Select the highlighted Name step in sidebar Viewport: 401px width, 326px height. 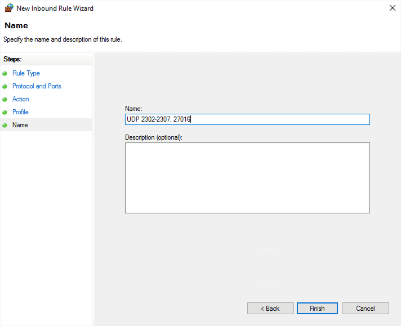20,125
